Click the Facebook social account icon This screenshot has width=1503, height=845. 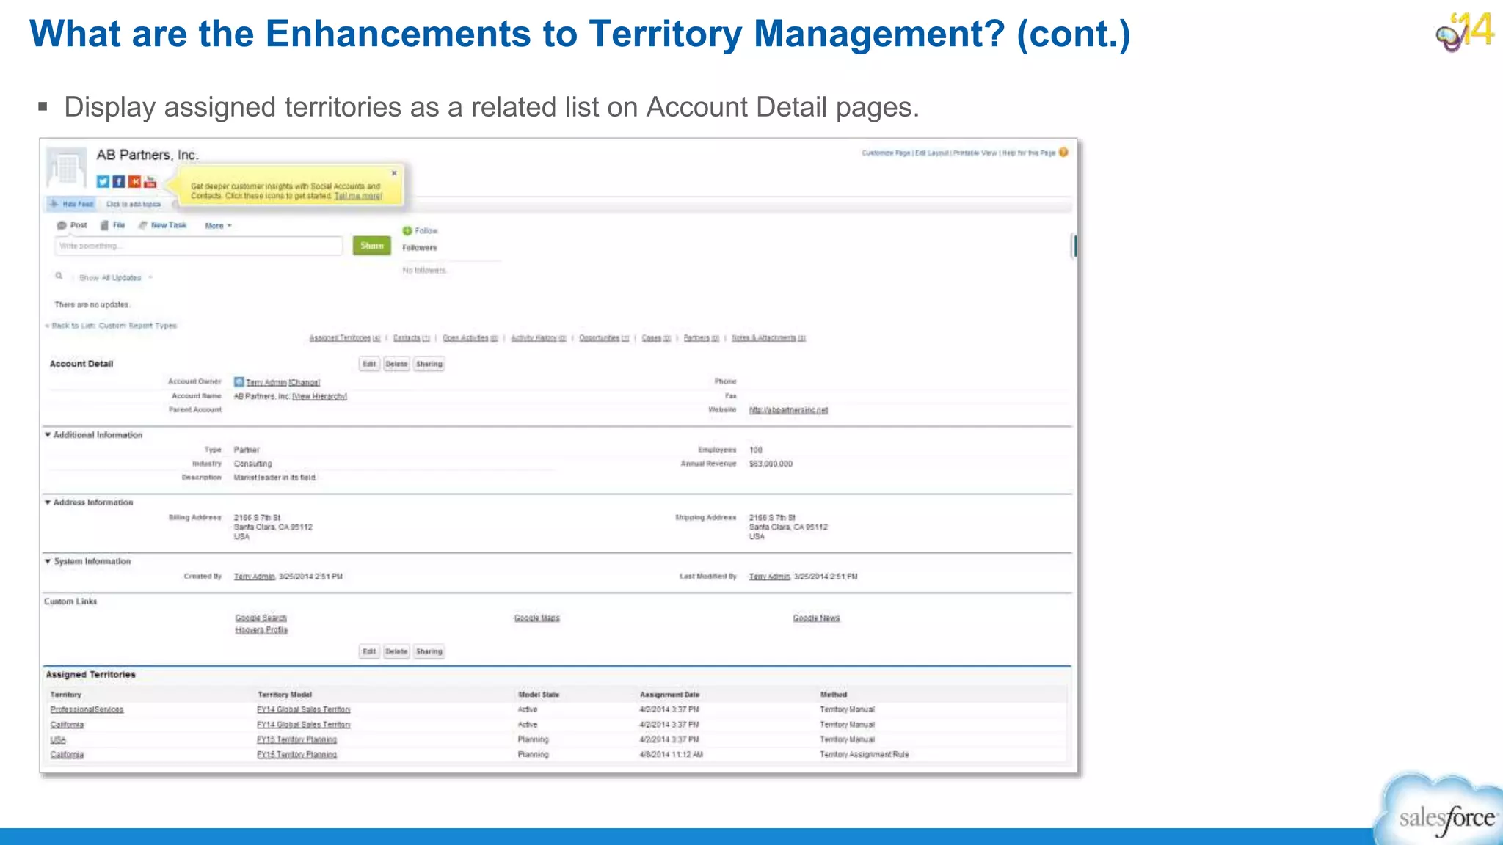point(119,181)
